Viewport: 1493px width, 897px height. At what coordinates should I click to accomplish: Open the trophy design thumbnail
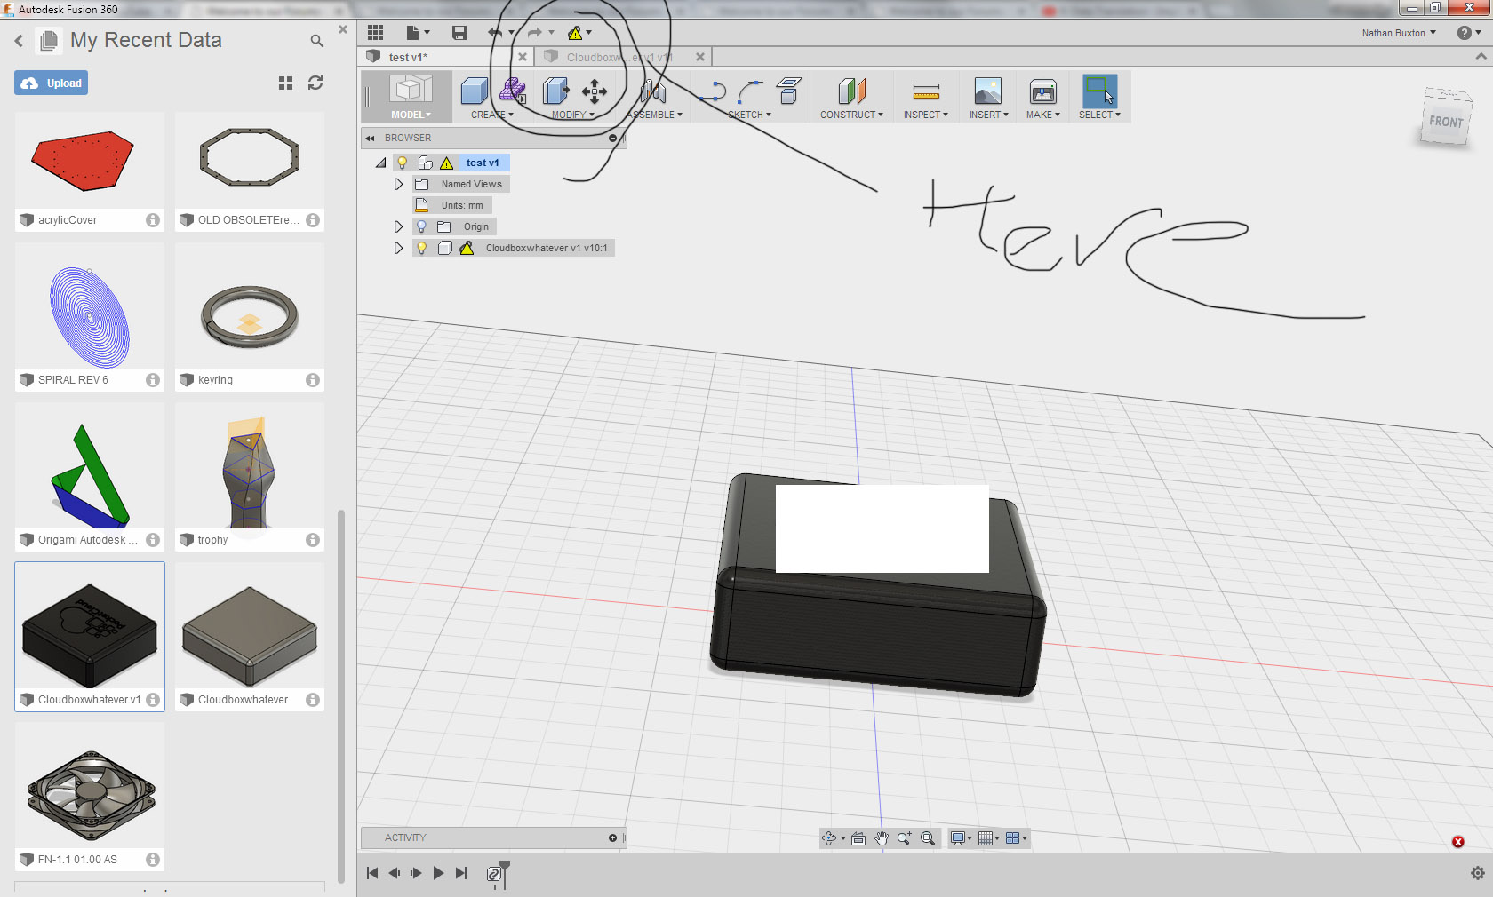point(250,471)
